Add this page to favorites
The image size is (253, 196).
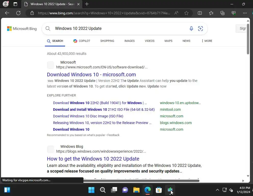(x=186, y=13)
